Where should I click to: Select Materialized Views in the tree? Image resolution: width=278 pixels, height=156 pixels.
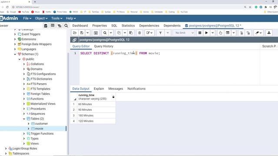43,104
